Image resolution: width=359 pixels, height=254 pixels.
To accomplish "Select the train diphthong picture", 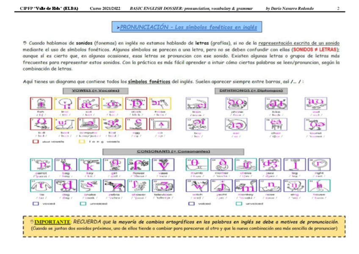I will [x=197, y=103].
